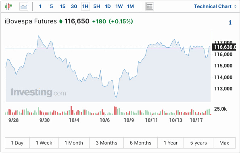Set range to 3 Months
240x153 pixels.
click(106, 143)
